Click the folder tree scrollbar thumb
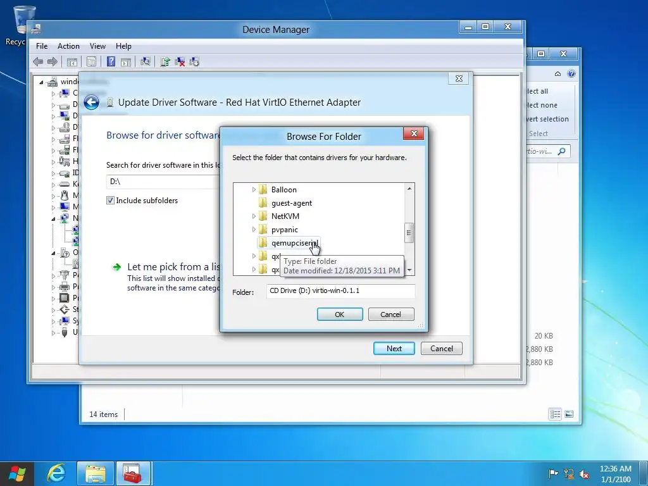 pyautogui.click(x=409, y=233)
